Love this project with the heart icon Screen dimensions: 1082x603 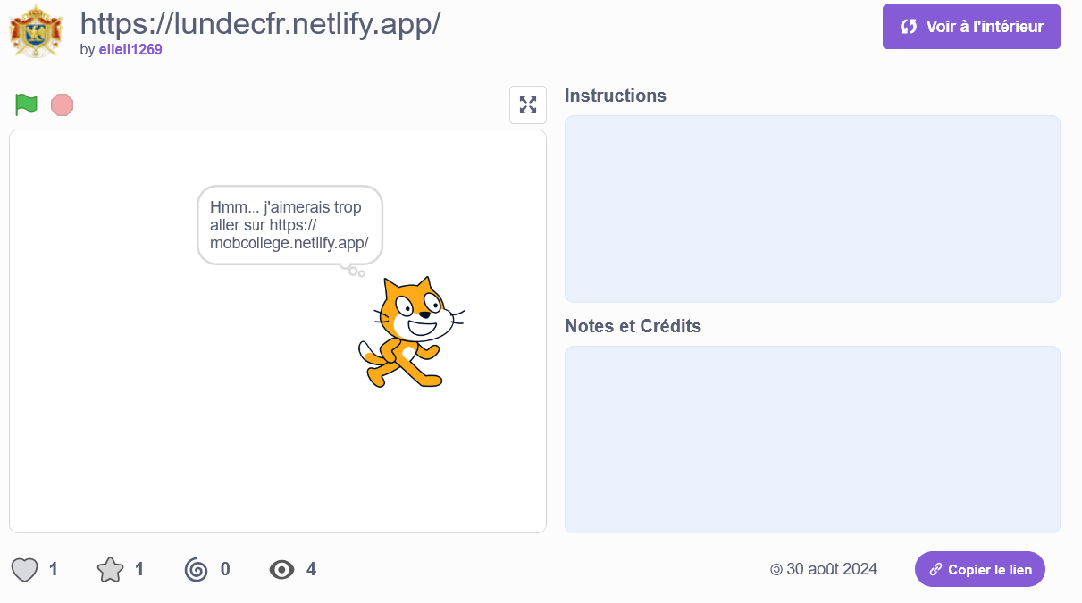(x=25, y=569)
